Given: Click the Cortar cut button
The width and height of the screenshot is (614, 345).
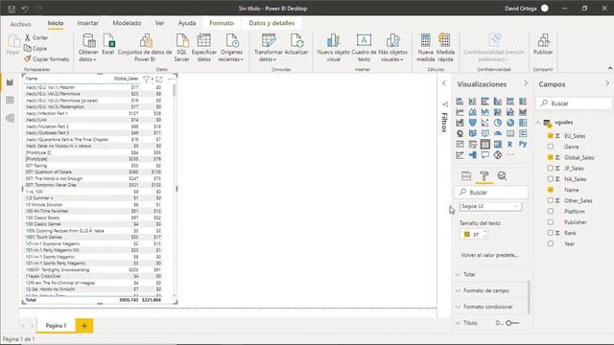Looking at the screenshot, I should 36,37.
